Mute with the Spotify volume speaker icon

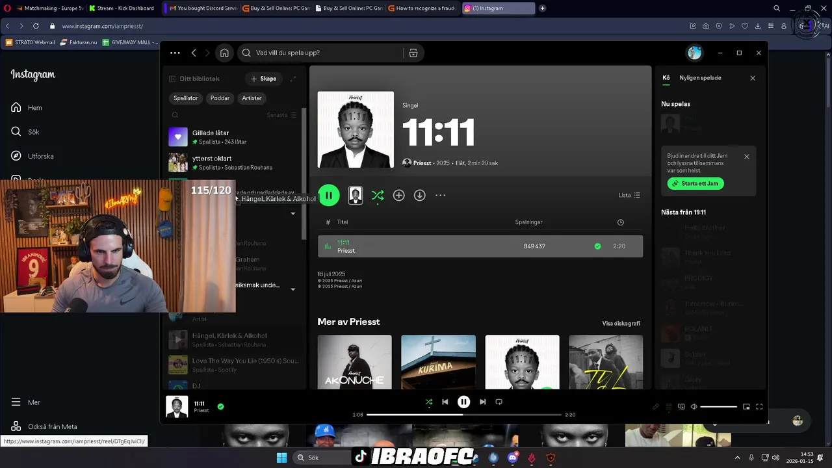[694, 407]
